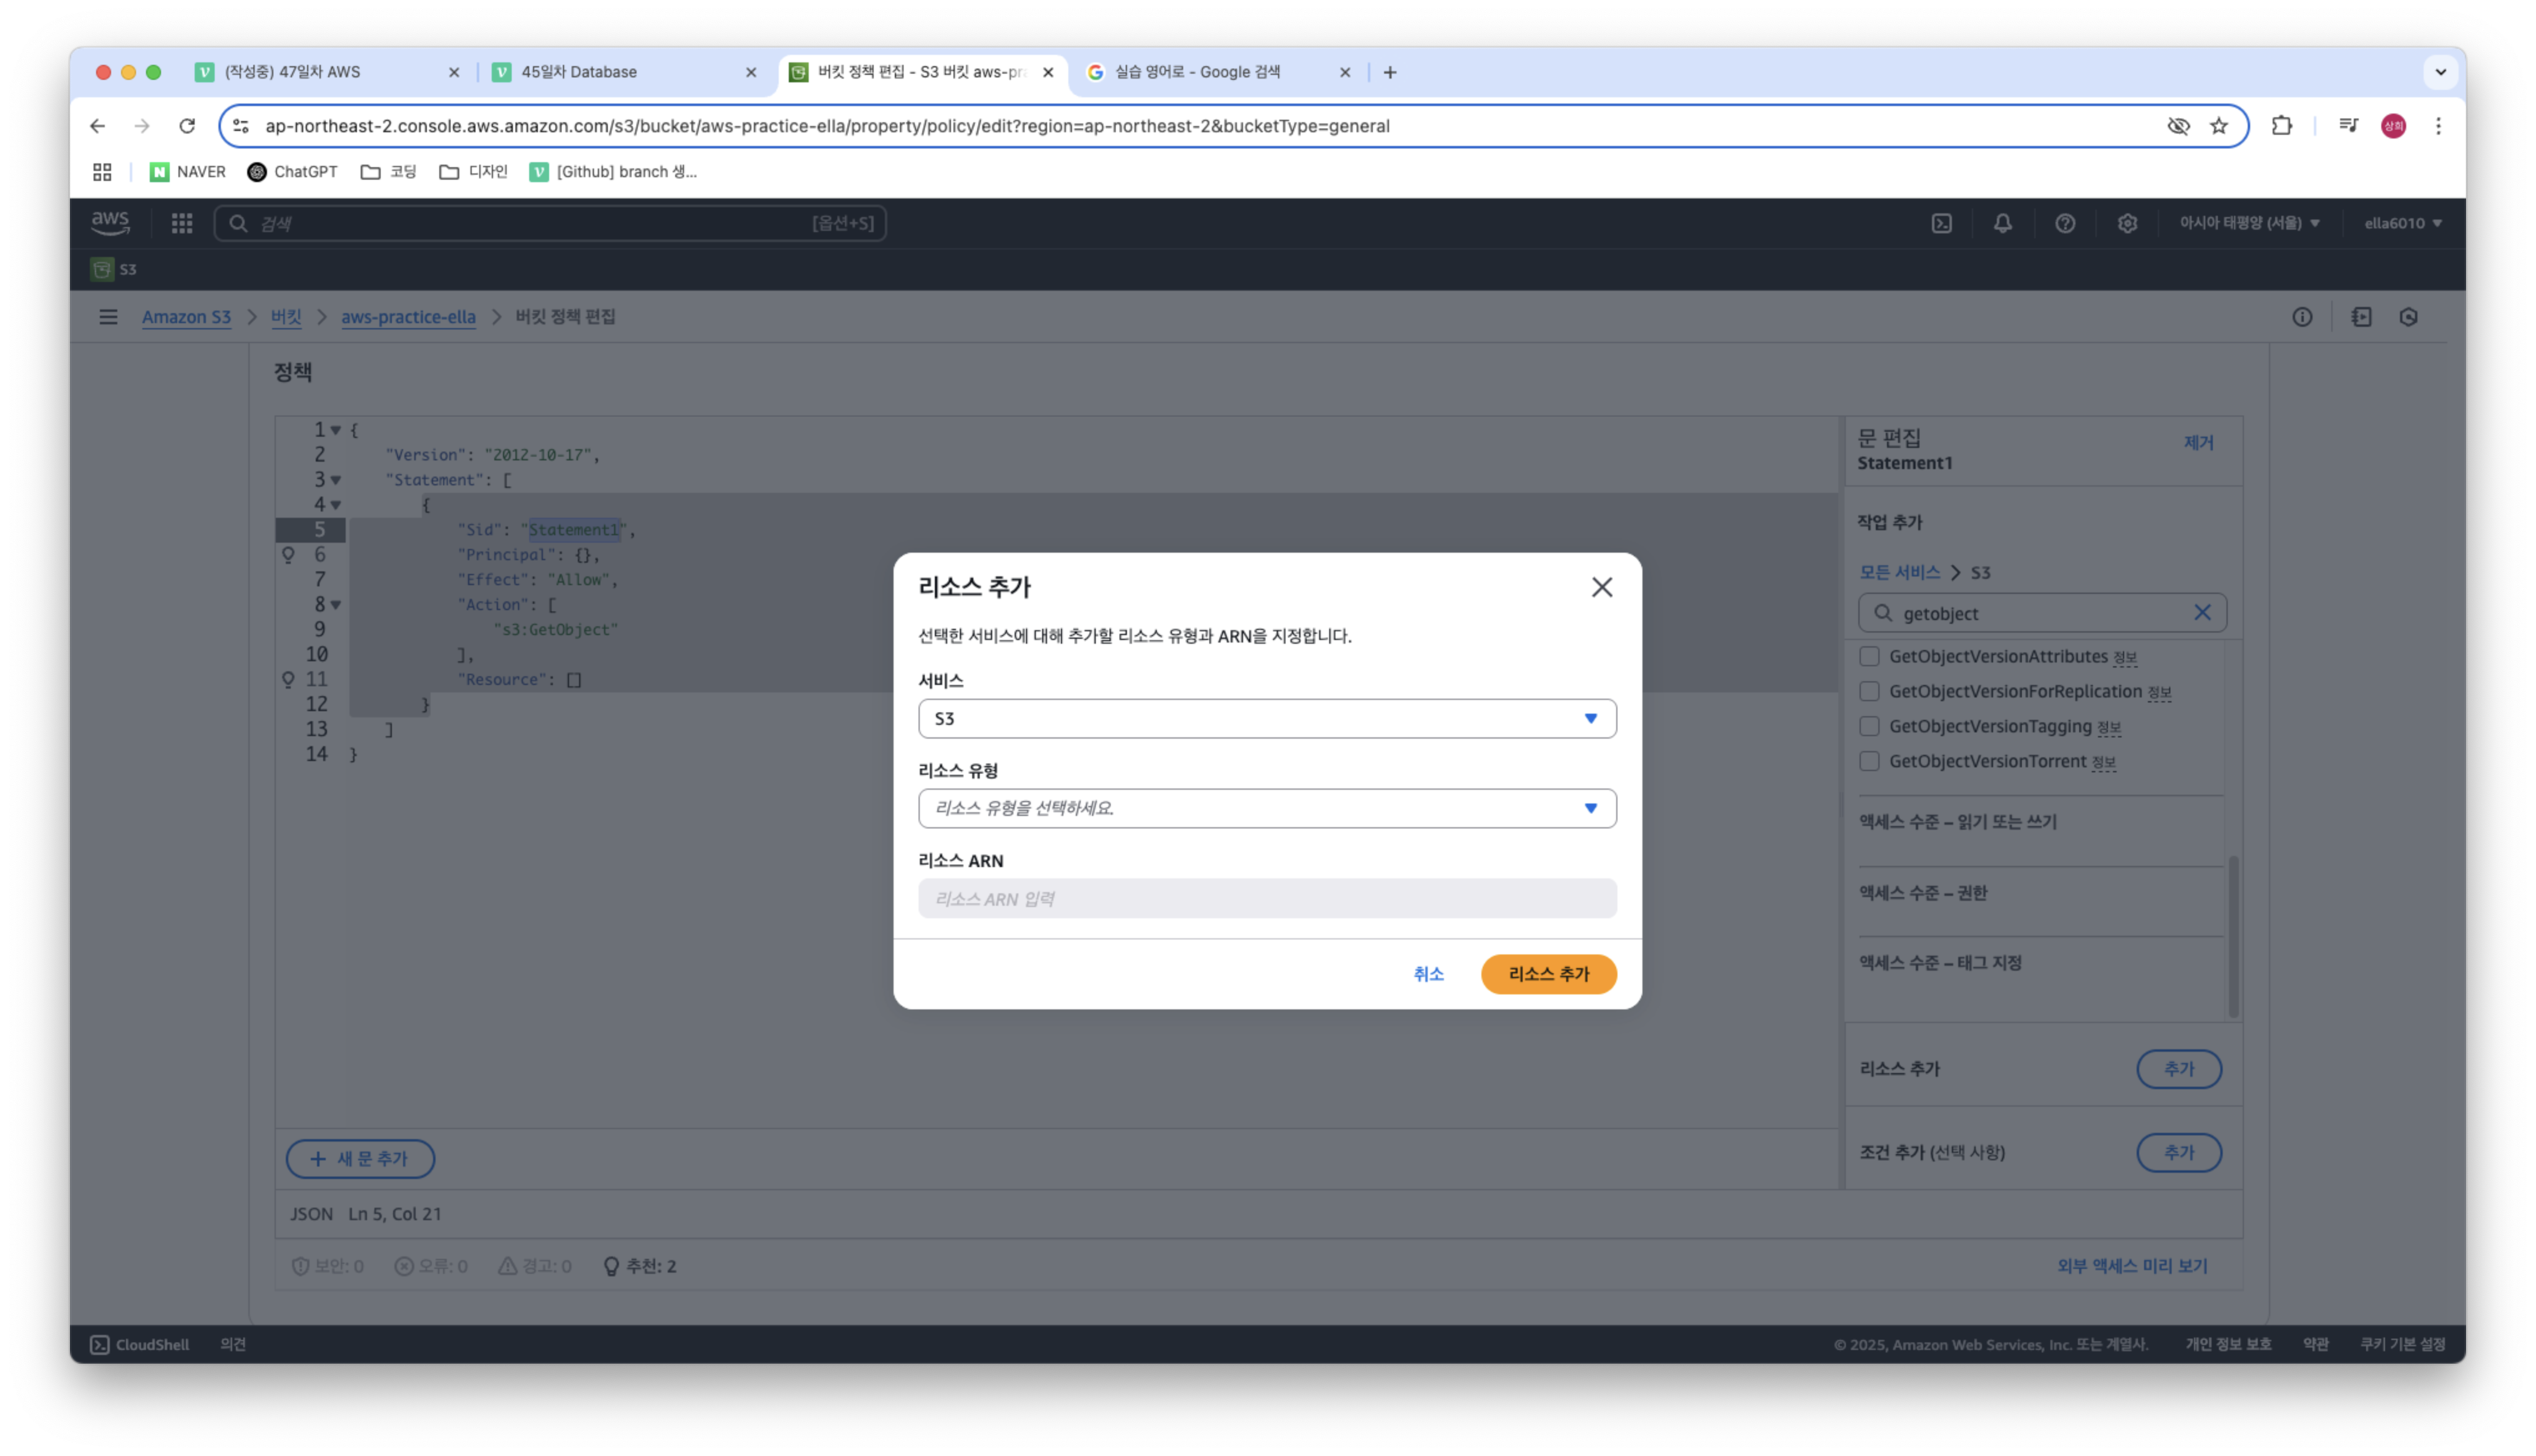This screenshot has height=1456, width=2536.
Task: Collapse code fold arrow on line 1
Action: [x=336, y=430]
